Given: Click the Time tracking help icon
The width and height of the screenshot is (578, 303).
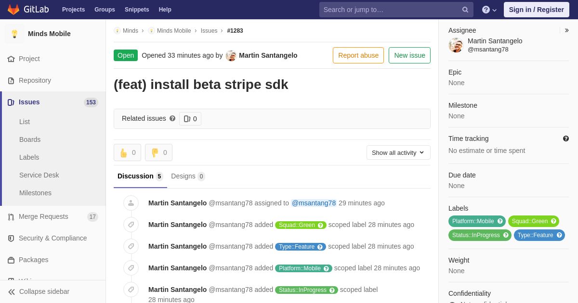Looking at the screenshot, I should 565,139.
